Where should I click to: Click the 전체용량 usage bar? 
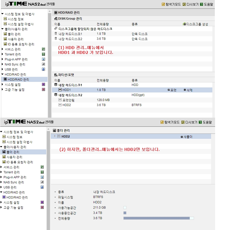[x=159, y=218]
